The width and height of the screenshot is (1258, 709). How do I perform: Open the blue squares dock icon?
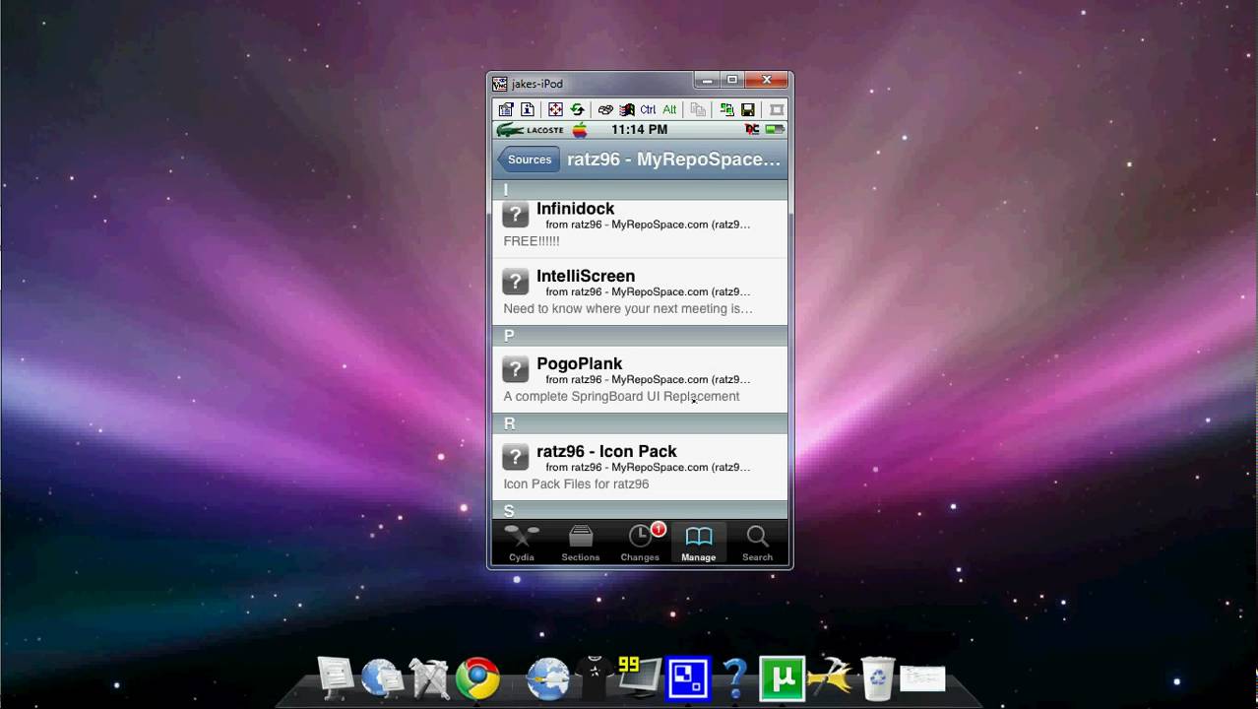688,678
